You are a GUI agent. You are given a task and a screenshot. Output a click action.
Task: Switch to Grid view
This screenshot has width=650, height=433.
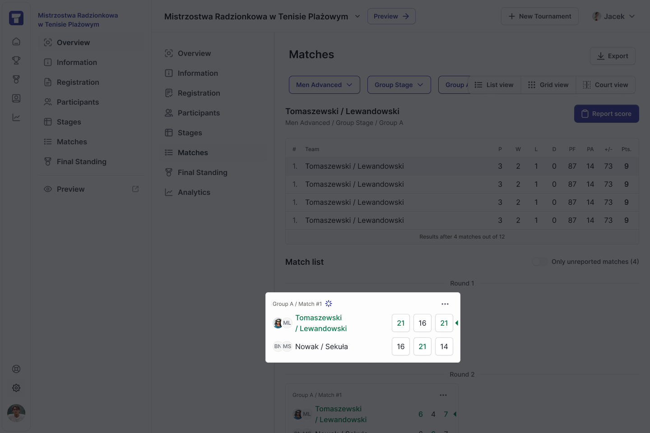coord(548,85)
